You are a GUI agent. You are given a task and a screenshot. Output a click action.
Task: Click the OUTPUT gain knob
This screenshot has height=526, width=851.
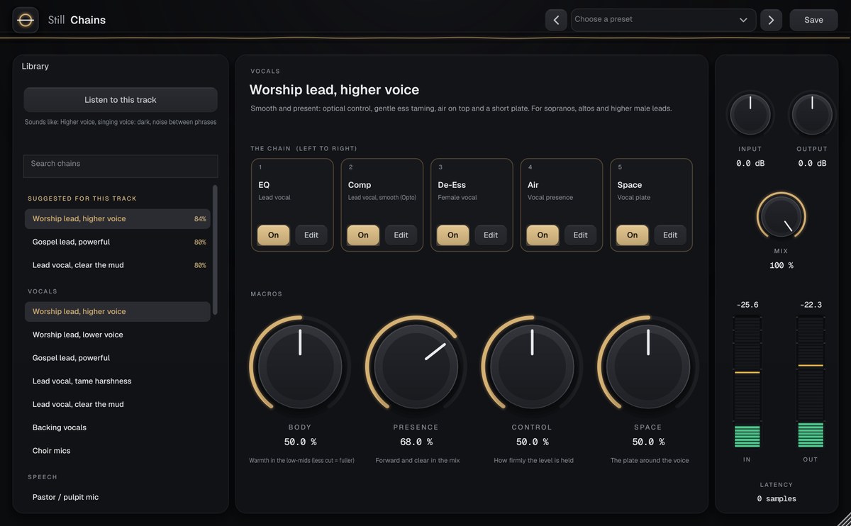coord(812,114)
